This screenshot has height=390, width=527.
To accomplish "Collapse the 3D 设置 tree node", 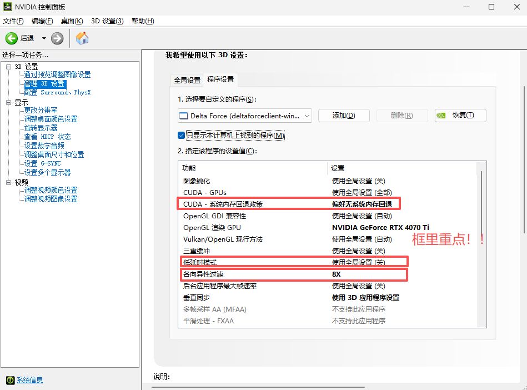I will pyautogui.click(x=9, y=67).
